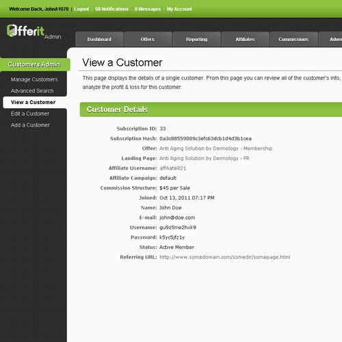Screen dimensions: 342x342
Task: Open the Anti Aging Solution Membership offer link
Action: point(215,148)
